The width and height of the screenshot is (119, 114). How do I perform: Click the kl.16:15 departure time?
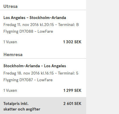click(47, 73)
